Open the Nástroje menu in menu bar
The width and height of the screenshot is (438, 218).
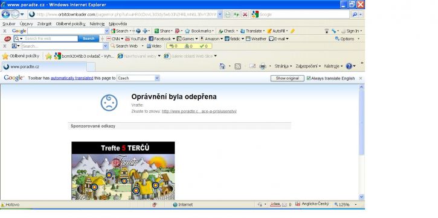97,24
